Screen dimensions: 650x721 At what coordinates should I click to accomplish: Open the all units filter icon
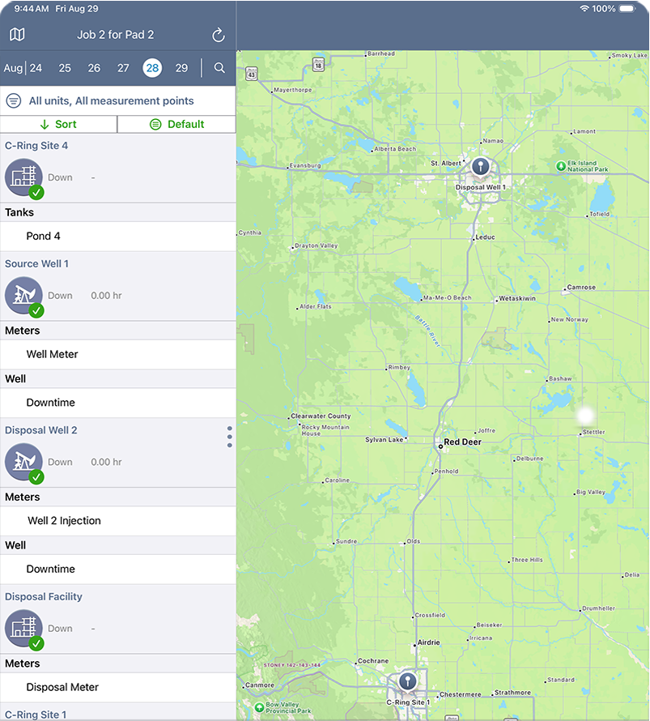coord(14,101)
